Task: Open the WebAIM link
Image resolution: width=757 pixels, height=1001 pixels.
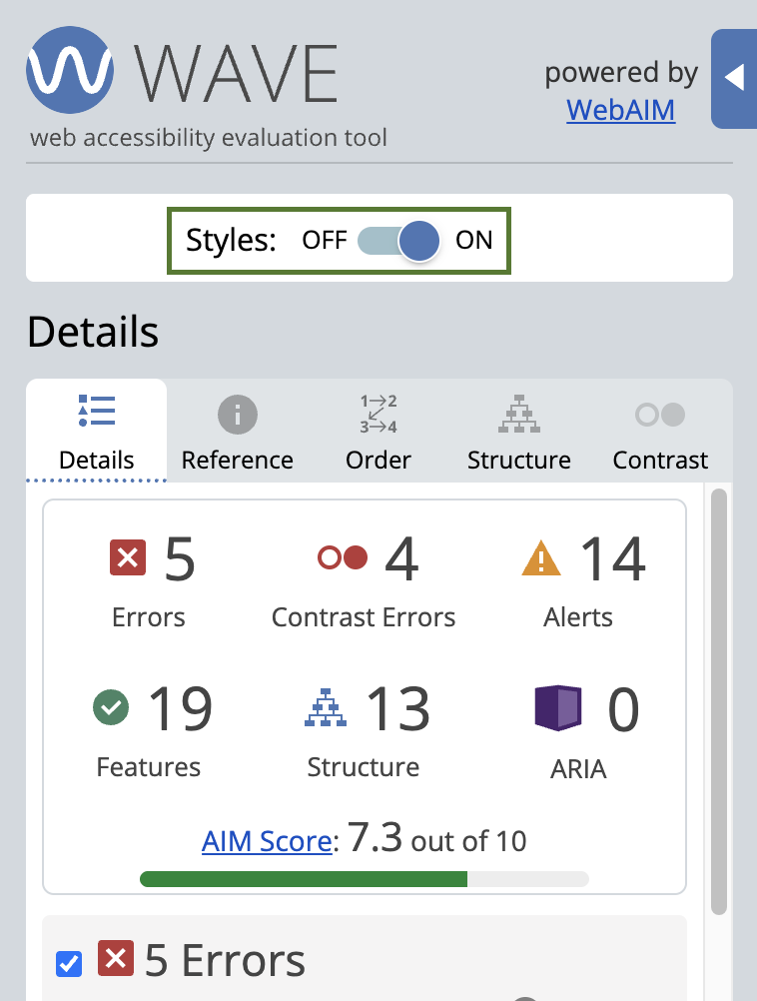Action: tap(620, 109)
